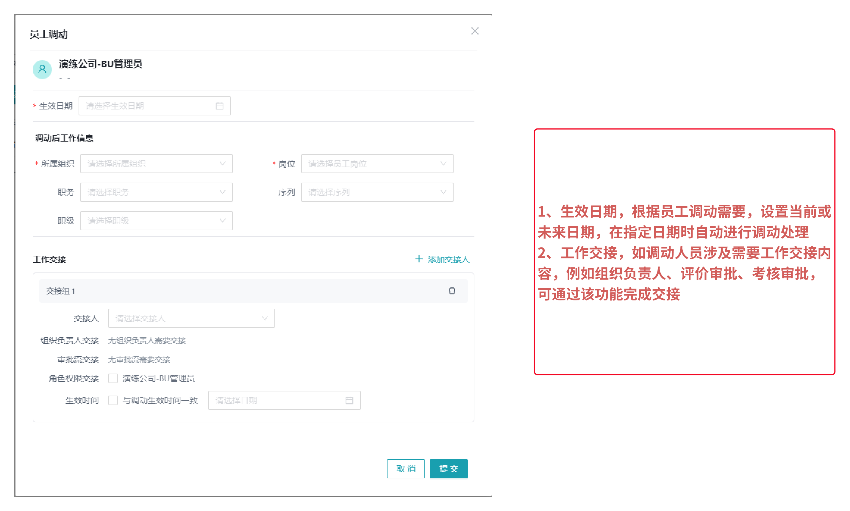
Task: Click the plus icon beside 添加交接人
Action: pyautogui.click(x=419, y=259)
